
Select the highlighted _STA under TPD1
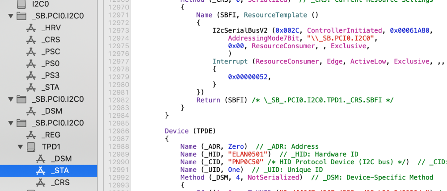pyautogui.click(x=48, y=170)
